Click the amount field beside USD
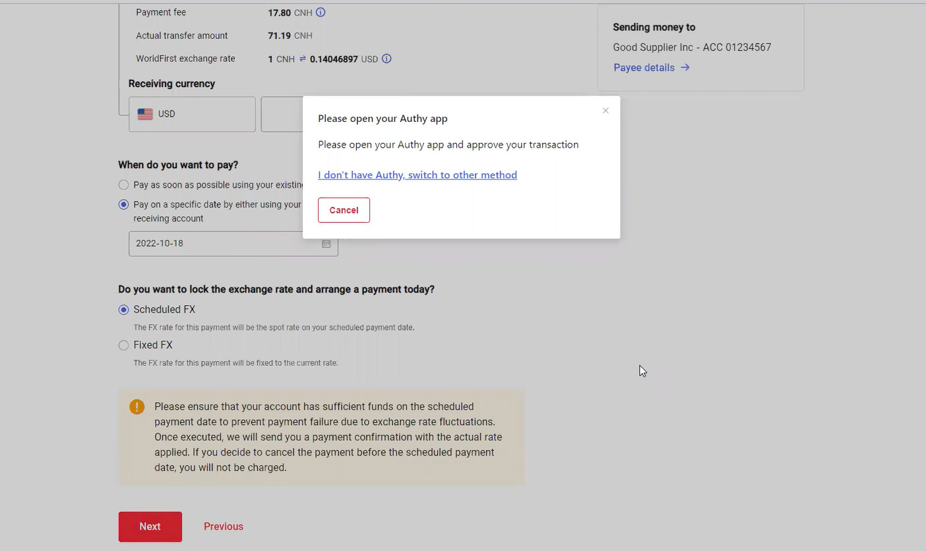The height and width of the screenshot is (551, 926). tap(282, 114)
